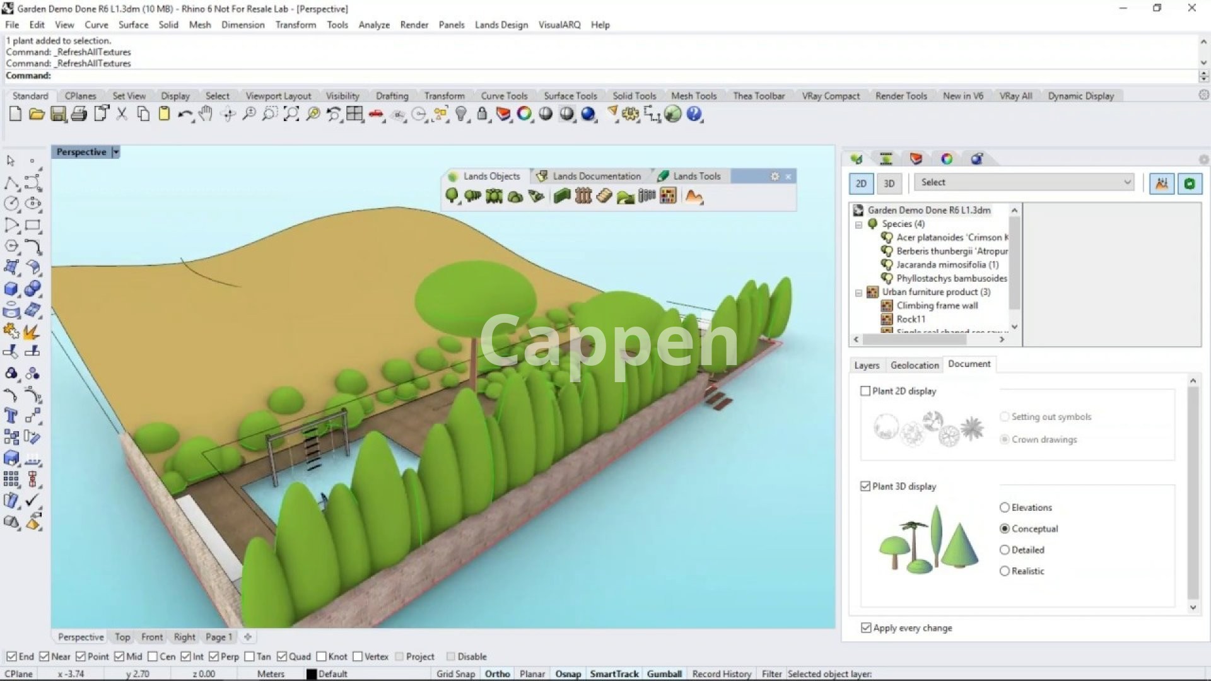Switch to the Geolocation tab

pos(914,365)
